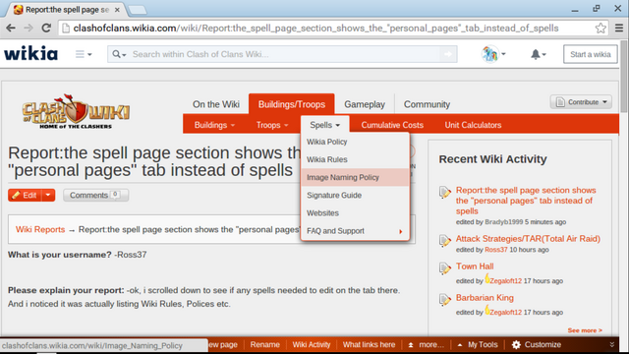Viewport: 629px width, 354px height.
Task: Click the browser forward arrow
Action: [29, 29]
